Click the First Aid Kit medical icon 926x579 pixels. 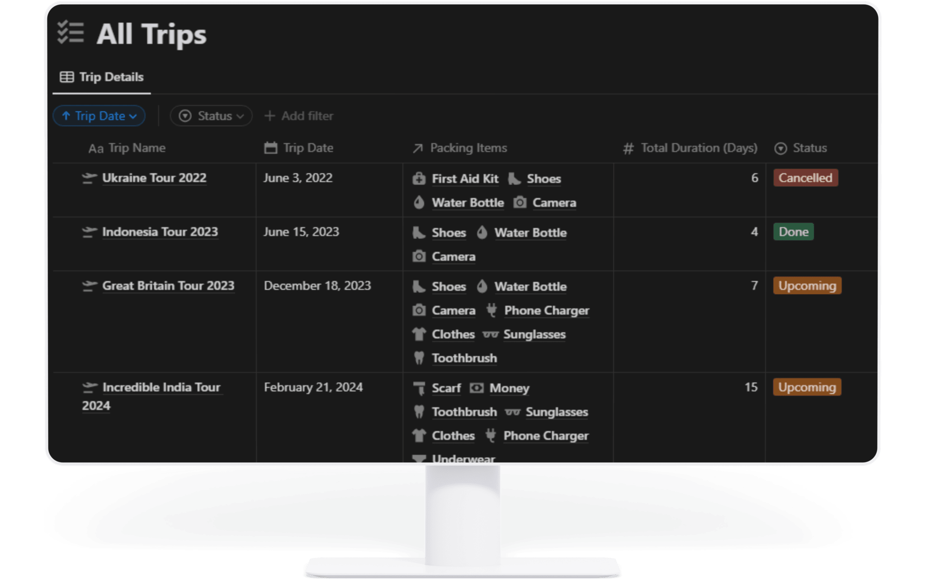[x=419, y=179]
